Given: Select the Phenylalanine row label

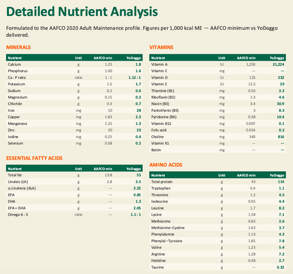Looking at the screenshot, I should coord(163,234).
